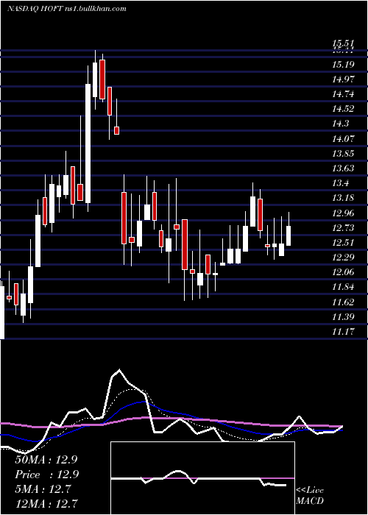Click the 13.4 price label
The height and width of the screenshot is (515, 368).
tap(340, 183)
